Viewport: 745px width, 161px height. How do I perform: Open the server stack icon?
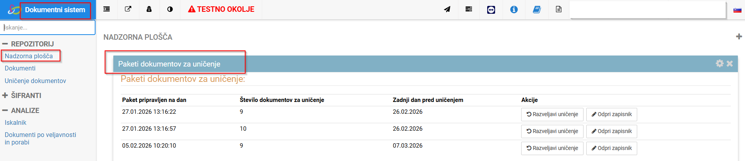469,9
